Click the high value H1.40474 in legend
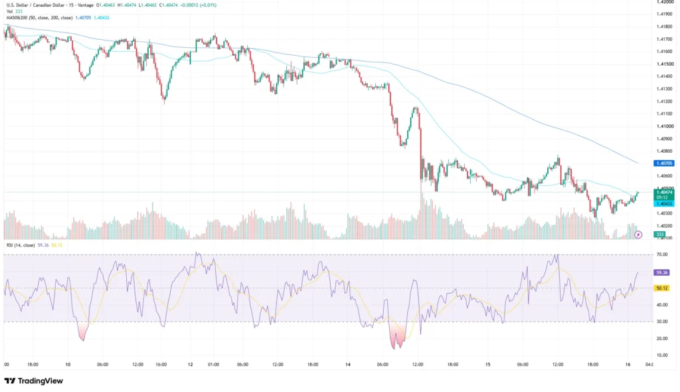Screen dimensions: 680x392 [x=127, y=5]
